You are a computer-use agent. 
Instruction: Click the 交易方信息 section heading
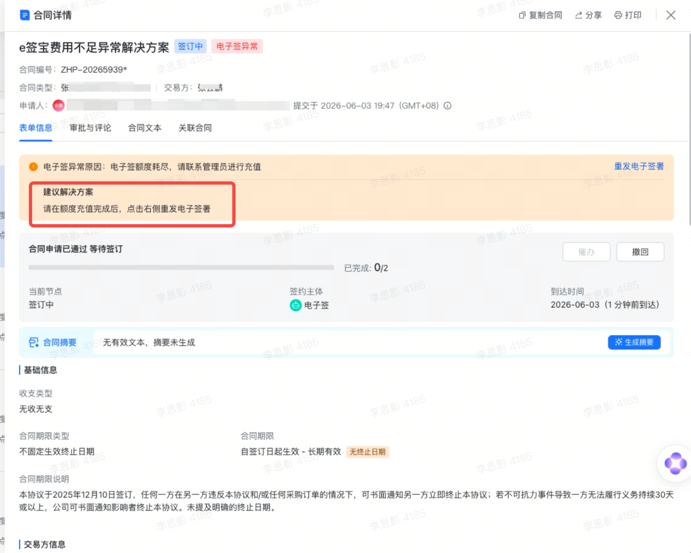point(44,544)
